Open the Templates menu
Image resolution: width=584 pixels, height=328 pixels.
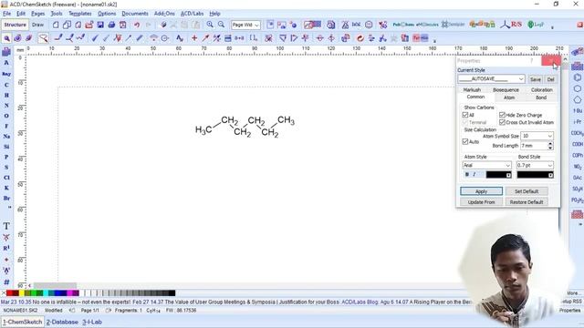point(79,14)
